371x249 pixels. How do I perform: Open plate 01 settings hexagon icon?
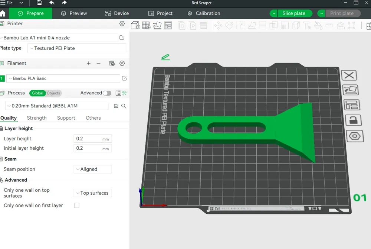tap(354, 136)
